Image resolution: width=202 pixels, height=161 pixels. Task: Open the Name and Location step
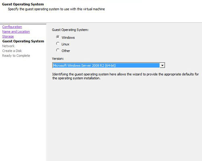pyautogui.click(x=16, y=31)
